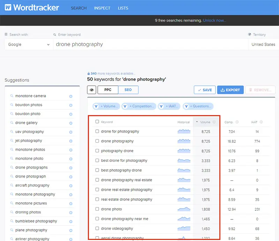Viewport: 279px width, 241px height.
Task: Select the 'monotone photos' suggestion
Action: pyautogui.click(x=30, y=150)
